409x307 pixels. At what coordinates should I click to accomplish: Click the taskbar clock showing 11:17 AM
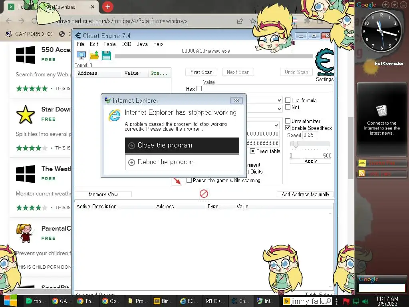point(387,301)
